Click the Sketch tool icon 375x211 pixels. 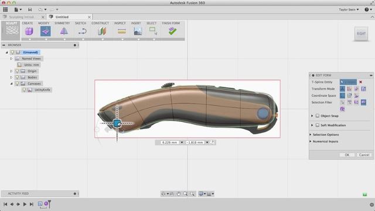[x=83, y=31]
